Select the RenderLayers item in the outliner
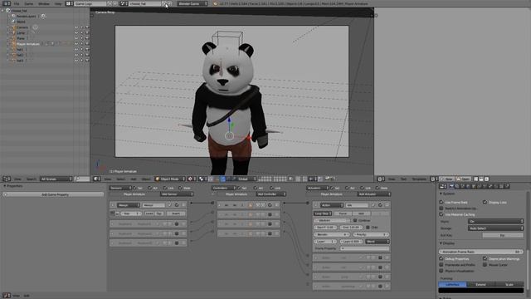Image resolution: width=531 pixels, height=299 pixels. point(26,16)
